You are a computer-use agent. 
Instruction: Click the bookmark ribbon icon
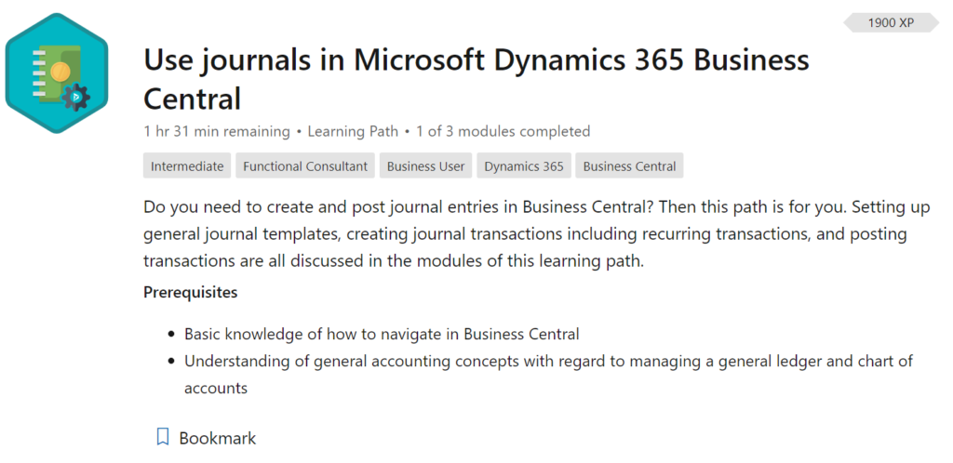click(162, 437)
